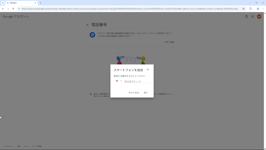266x150 pixels.
Task: Open the Google apps grid launcher
Action: [253, 16]
